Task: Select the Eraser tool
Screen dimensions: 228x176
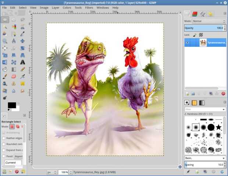Action: (14, 76)
